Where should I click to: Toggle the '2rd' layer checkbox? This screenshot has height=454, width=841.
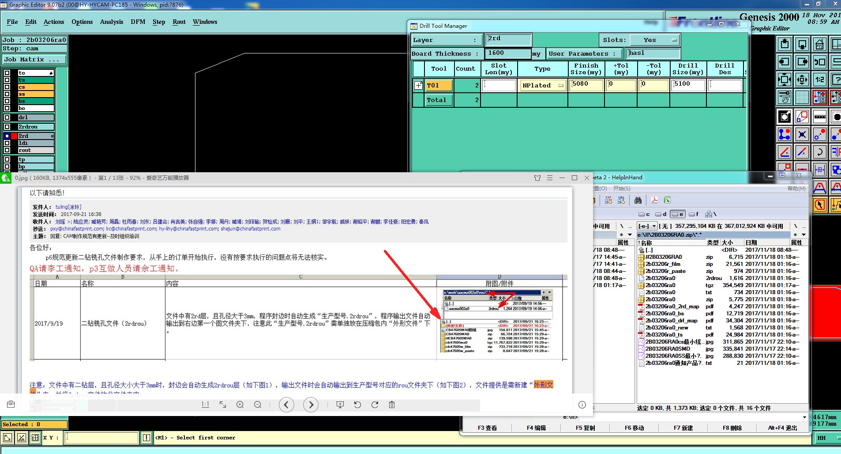pyautogui.click(x=7, y=136)
